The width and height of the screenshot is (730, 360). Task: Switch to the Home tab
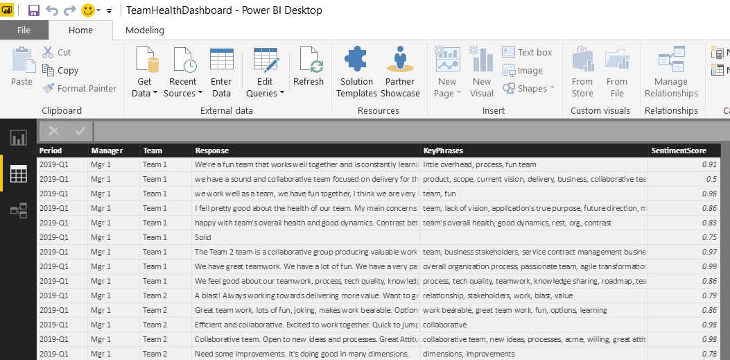coord(80,31)
